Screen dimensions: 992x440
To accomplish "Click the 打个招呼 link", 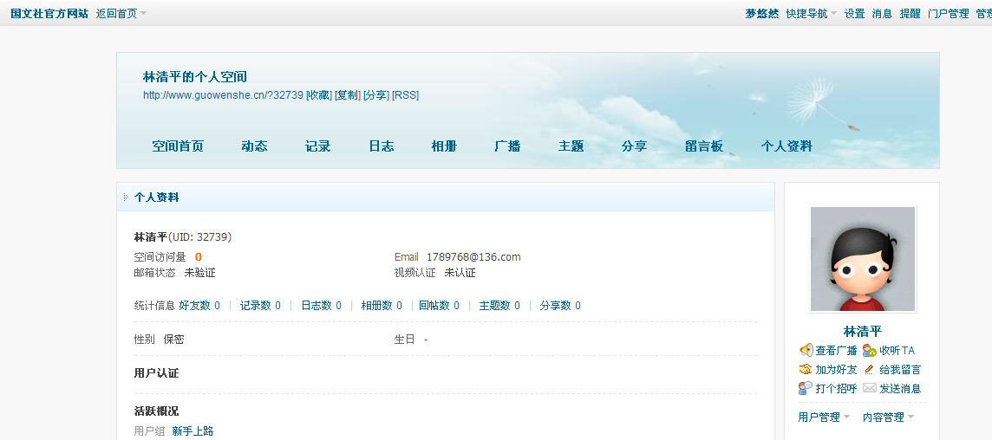I will [x=836, y=388].
